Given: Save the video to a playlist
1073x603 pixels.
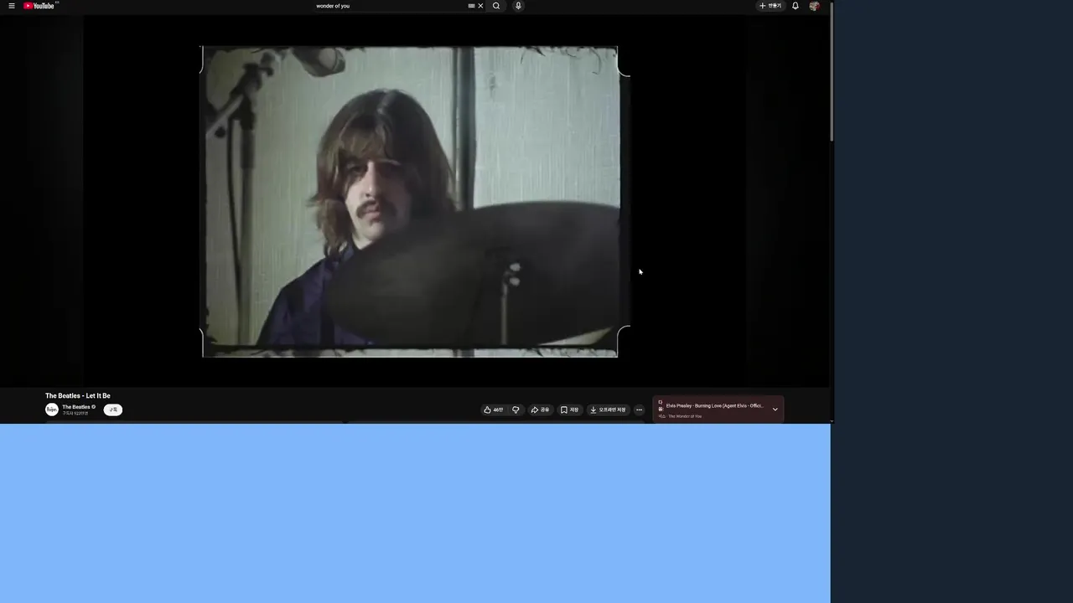Looking at the screenshot, I should [569, 410].
